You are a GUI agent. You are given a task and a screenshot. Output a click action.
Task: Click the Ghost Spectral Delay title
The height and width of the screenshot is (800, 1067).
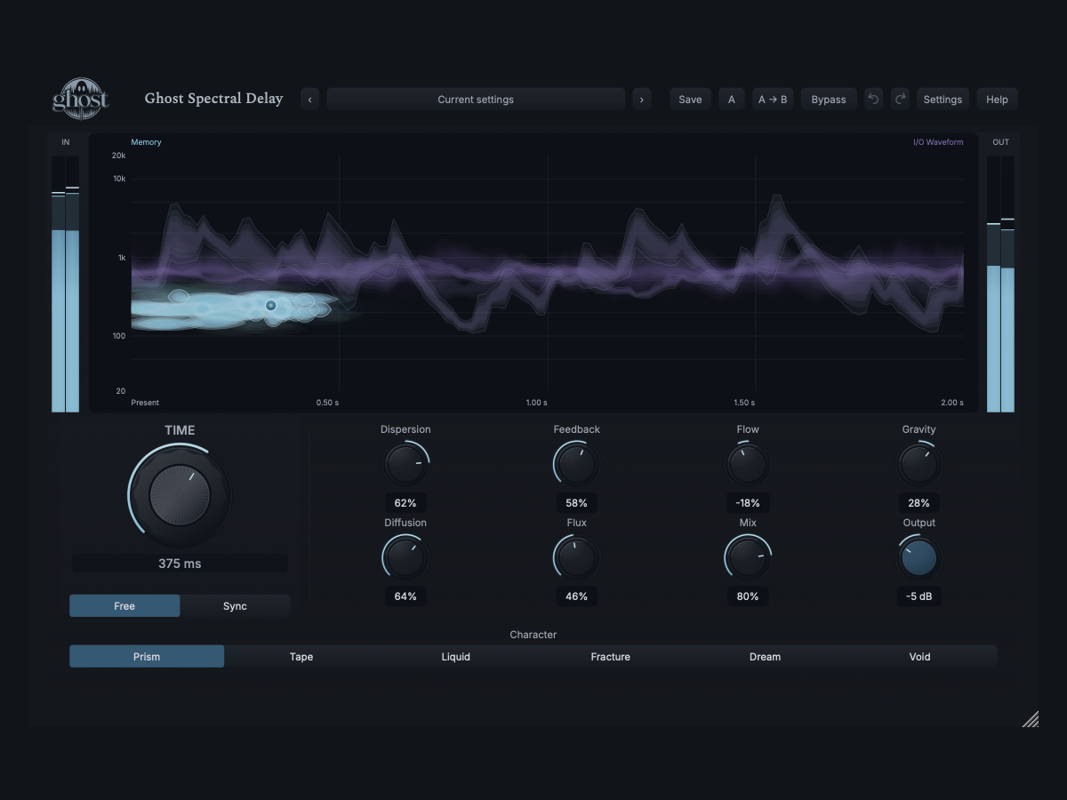pyautogui.click(x=213, y=99)
